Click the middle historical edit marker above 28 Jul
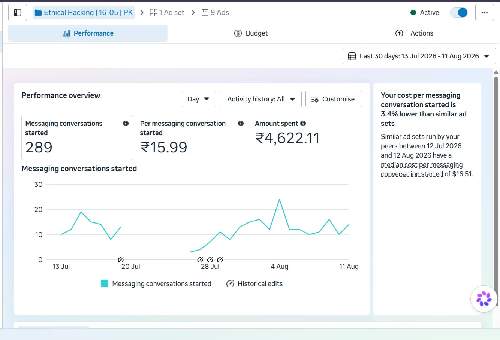Screen dimensions: 500x340 (x=210, y=259)
